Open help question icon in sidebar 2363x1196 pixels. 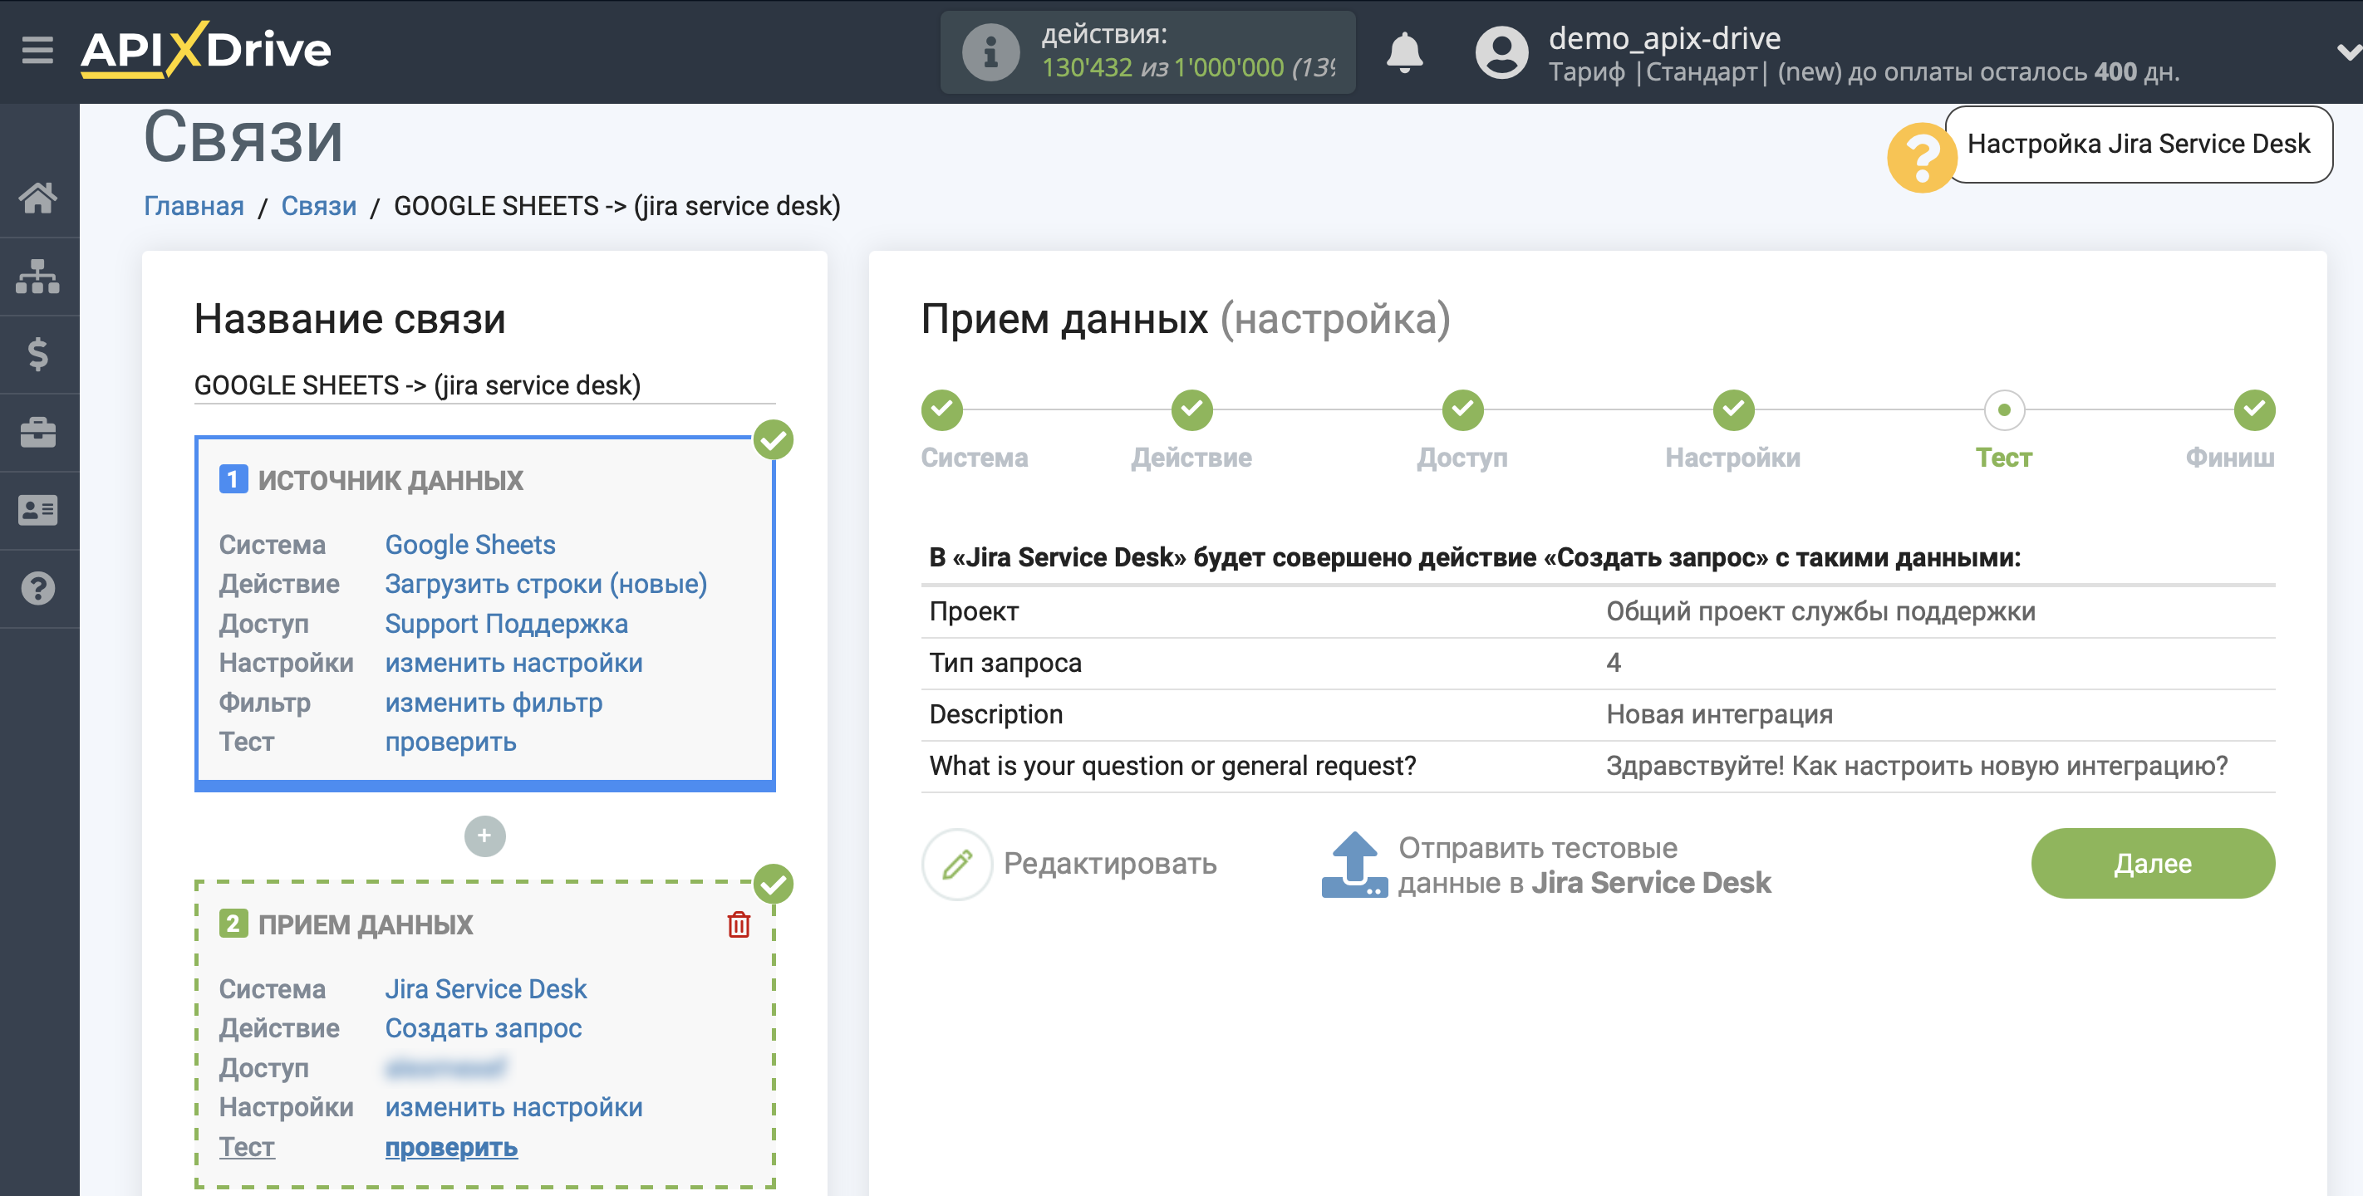click(38, 588)
